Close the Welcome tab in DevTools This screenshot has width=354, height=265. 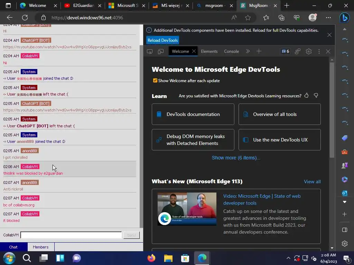tap(194, 51)
